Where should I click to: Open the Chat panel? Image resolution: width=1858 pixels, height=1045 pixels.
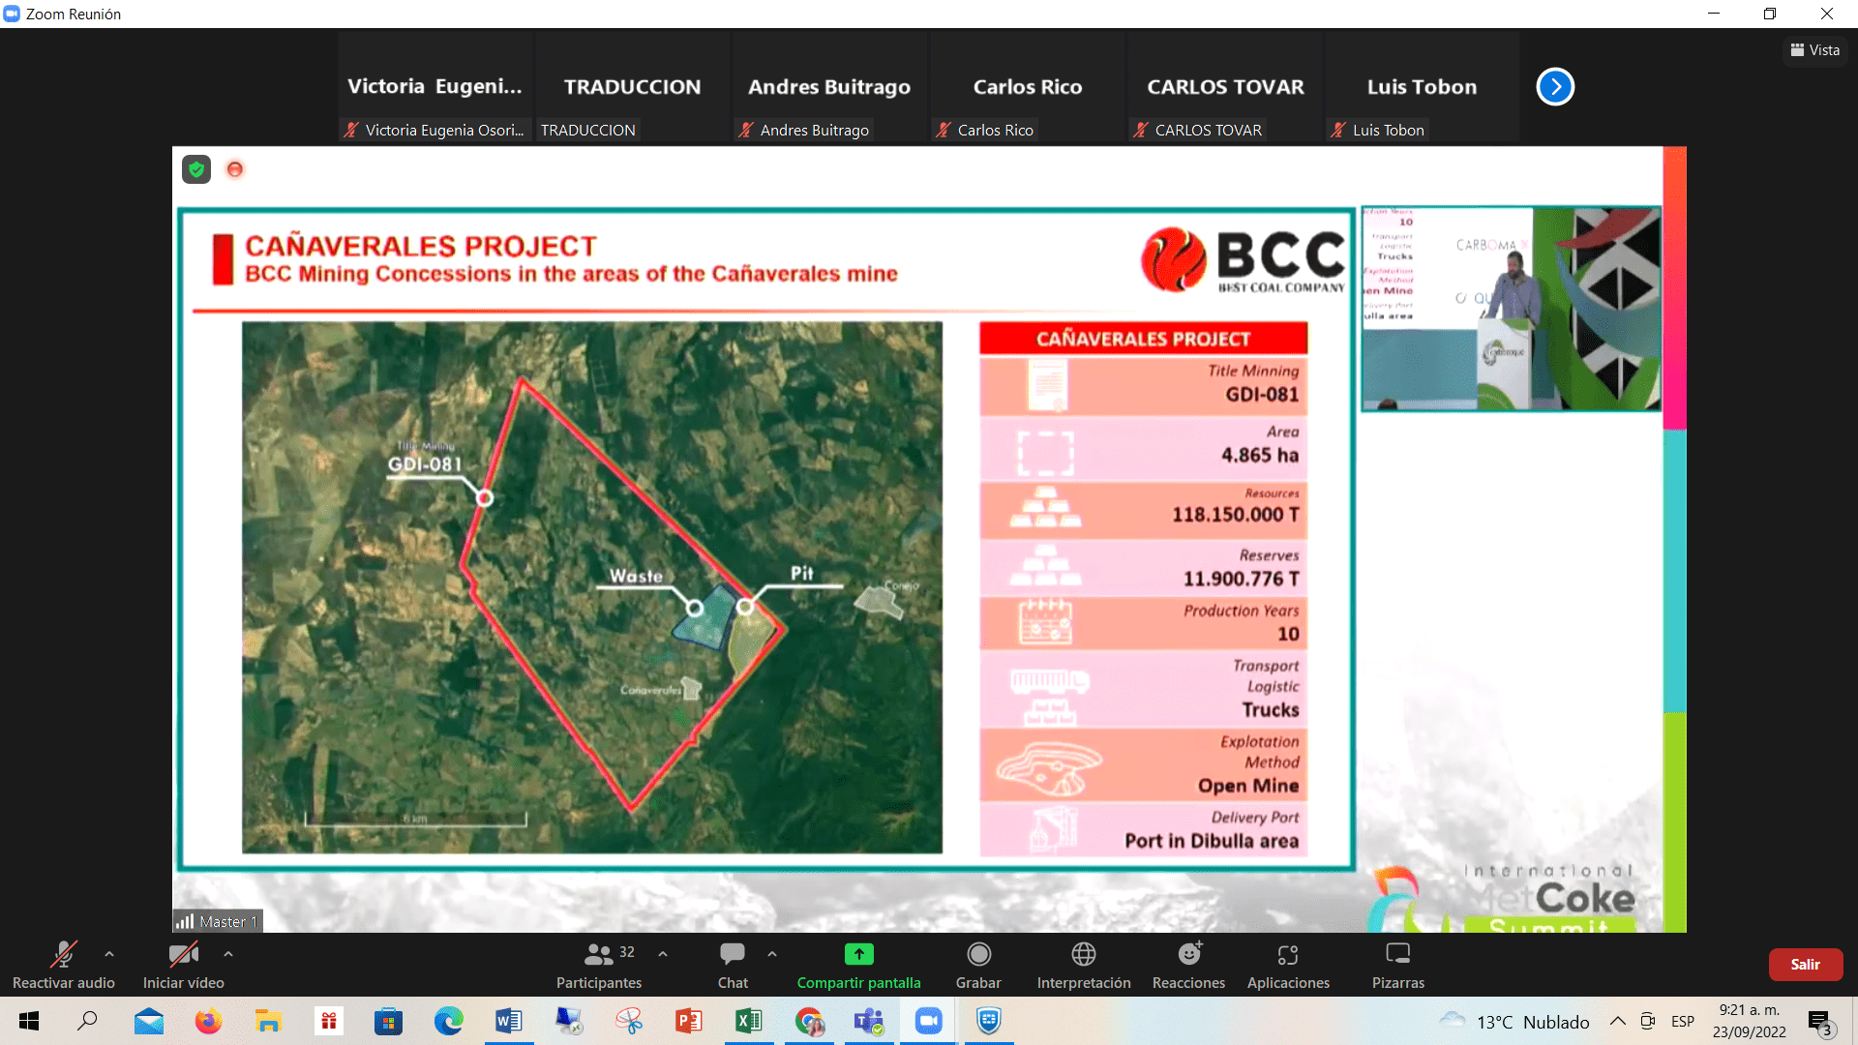(x=733, y=965)
